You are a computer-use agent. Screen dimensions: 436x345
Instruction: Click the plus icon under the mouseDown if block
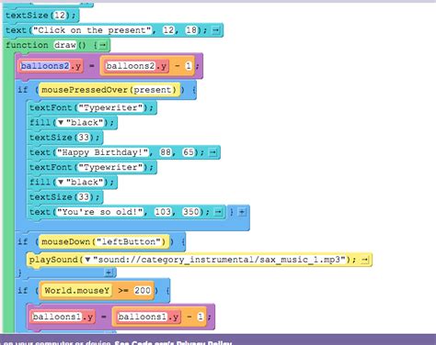pyautogui.click(x=109, y=273)
